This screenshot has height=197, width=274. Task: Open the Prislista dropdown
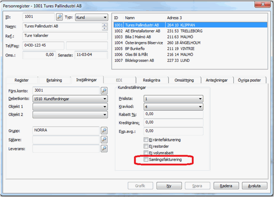(x=200, y=98)
